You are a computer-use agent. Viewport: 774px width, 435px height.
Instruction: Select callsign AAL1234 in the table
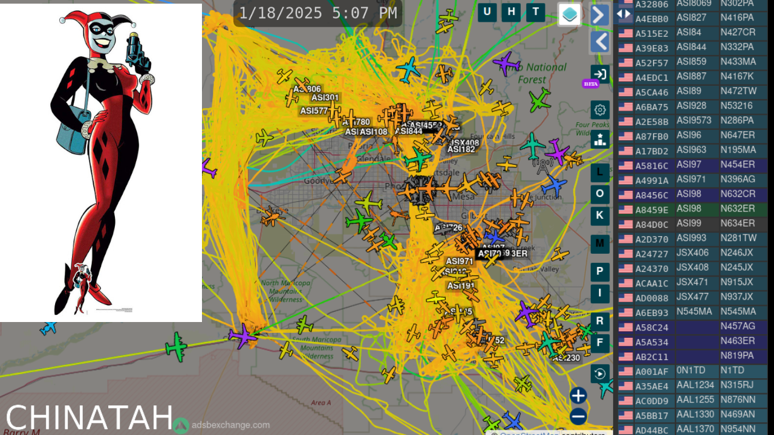click(696, 385)
